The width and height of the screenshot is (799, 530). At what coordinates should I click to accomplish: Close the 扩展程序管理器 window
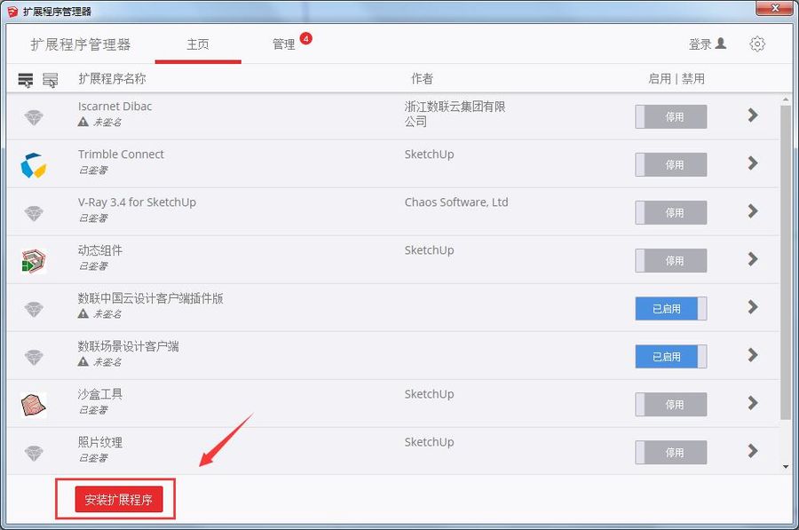774,8
